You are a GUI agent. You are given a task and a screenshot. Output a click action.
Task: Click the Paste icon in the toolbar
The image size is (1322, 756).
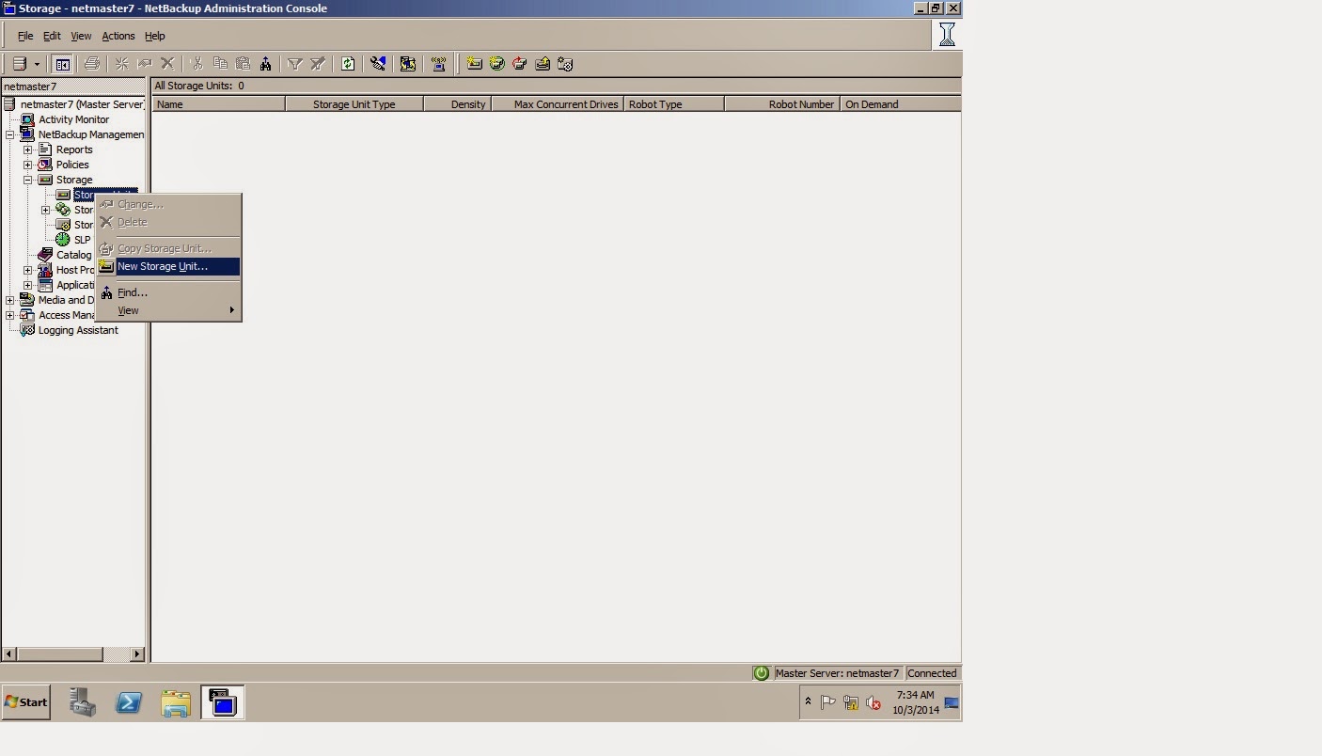click(x=243, y=63)
